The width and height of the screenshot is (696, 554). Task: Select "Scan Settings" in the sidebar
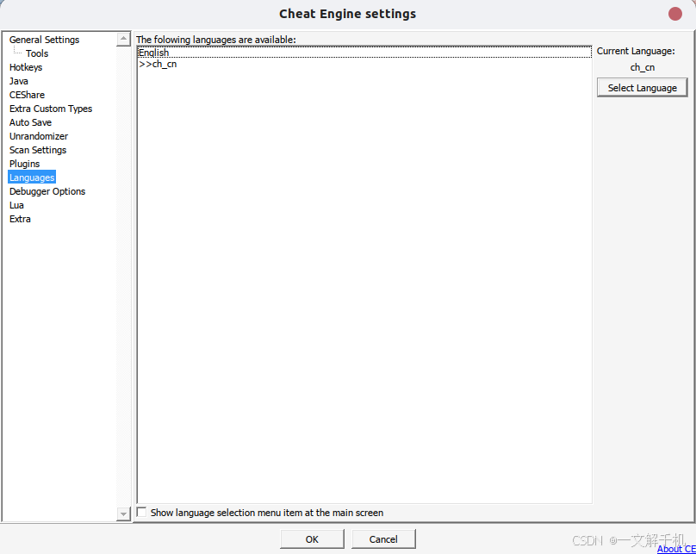coord(38,150)
